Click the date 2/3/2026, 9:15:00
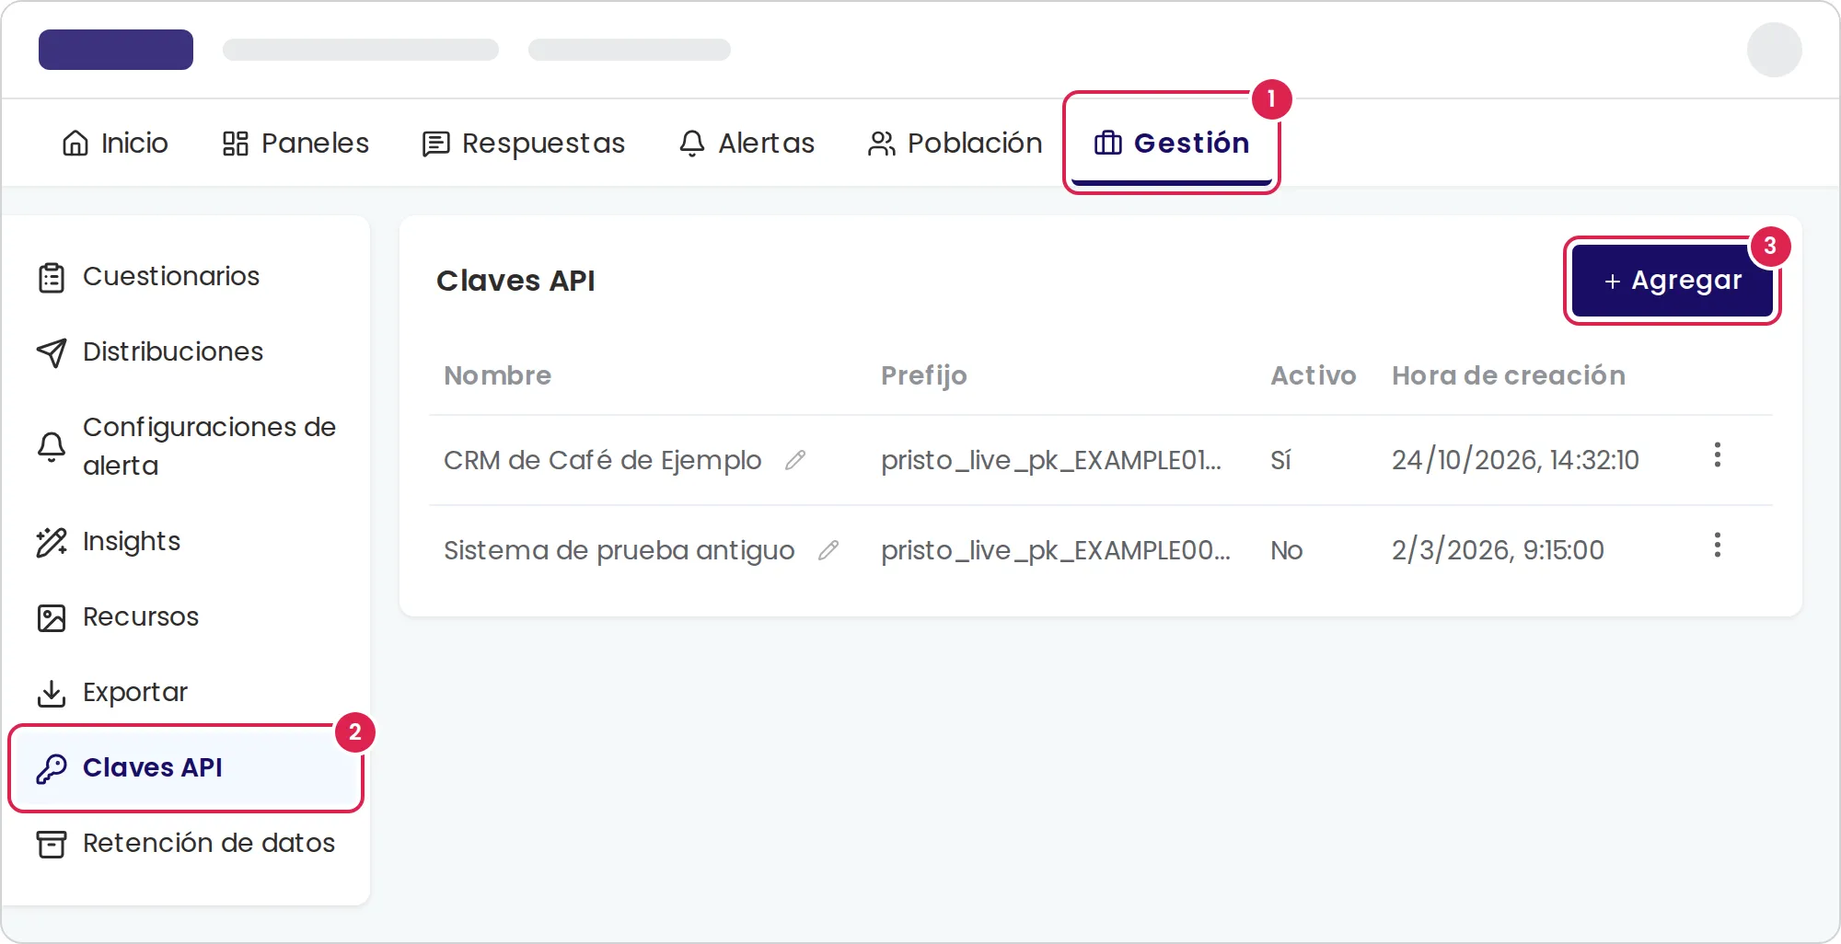 click(x=1498, y=550)
